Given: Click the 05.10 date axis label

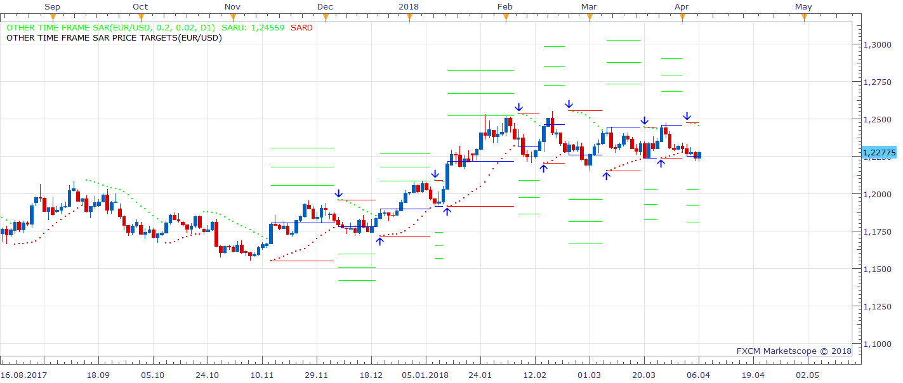Looking at the screenshot, I should (x=153, y=375).
